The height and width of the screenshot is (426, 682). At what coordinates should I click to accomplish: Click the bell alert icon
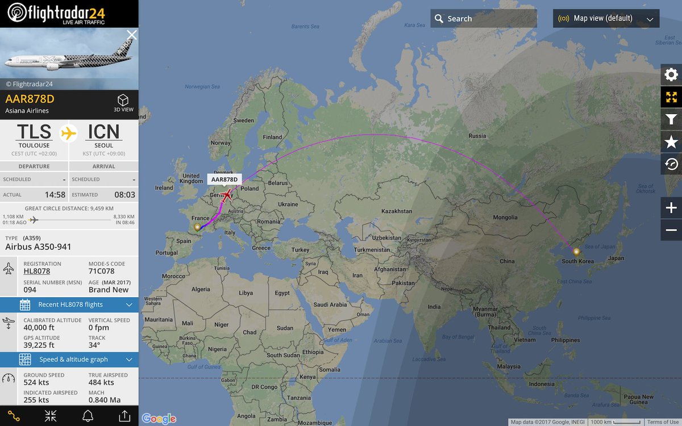(x=88, y=416)
